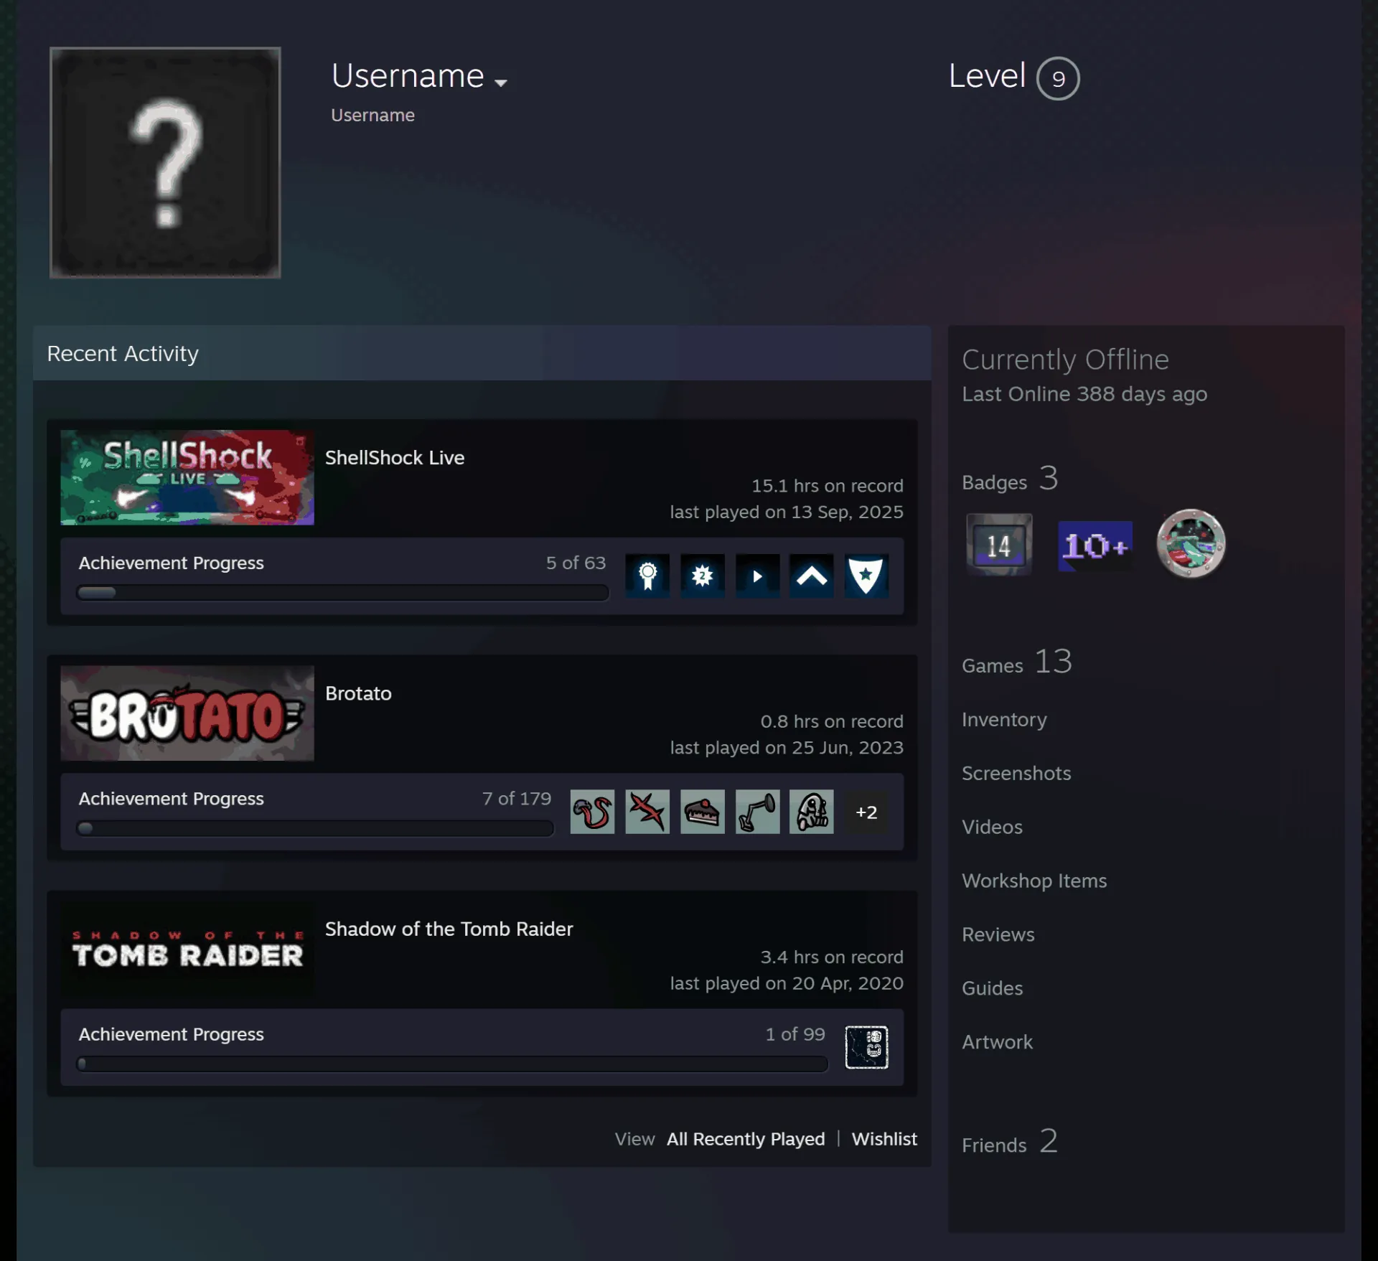Open the Screenshots section
The image size is (1378, 1261).
tap(1016, 773)
